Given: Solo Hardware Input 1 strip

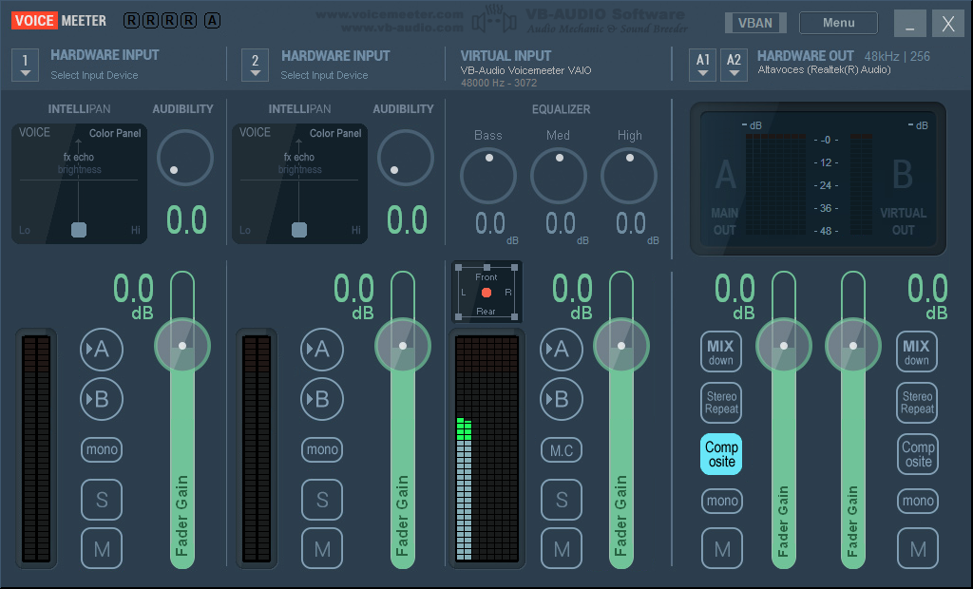Looking at the screenshot, I should tap(102, 500).
